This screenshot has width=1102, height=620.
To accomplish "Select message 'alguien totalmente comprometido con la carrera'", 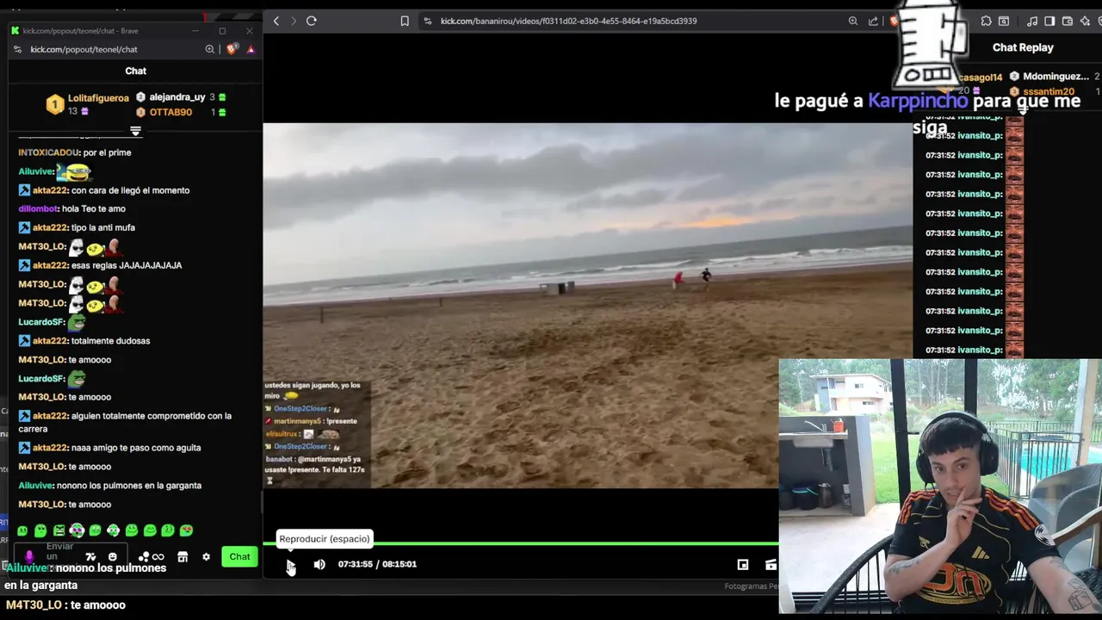I will 125,422.
